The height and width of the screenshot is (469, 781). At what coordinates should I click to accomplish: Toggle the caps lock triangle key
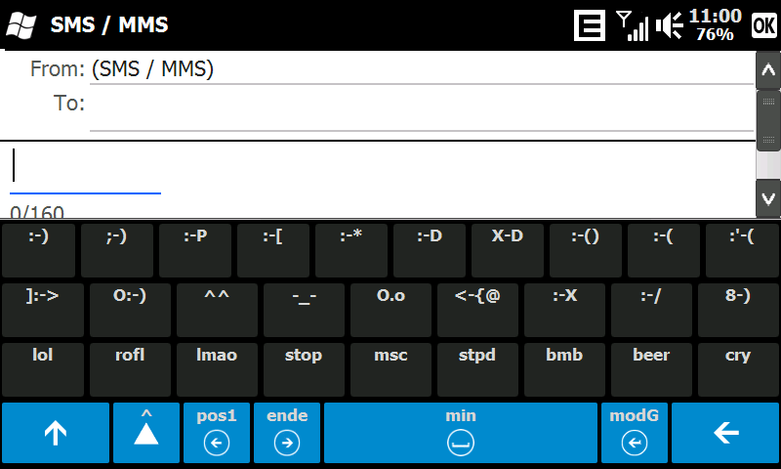pyautogui.click(x=146, y=433)
